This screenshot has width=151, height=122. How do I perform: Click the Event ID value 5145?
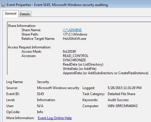tap(40, 94)
